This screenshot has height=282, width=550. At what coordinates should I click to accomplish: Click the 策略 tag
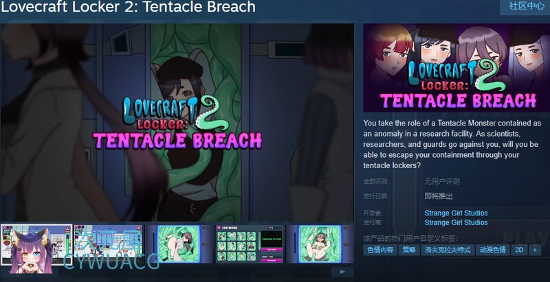pos(409,250)
